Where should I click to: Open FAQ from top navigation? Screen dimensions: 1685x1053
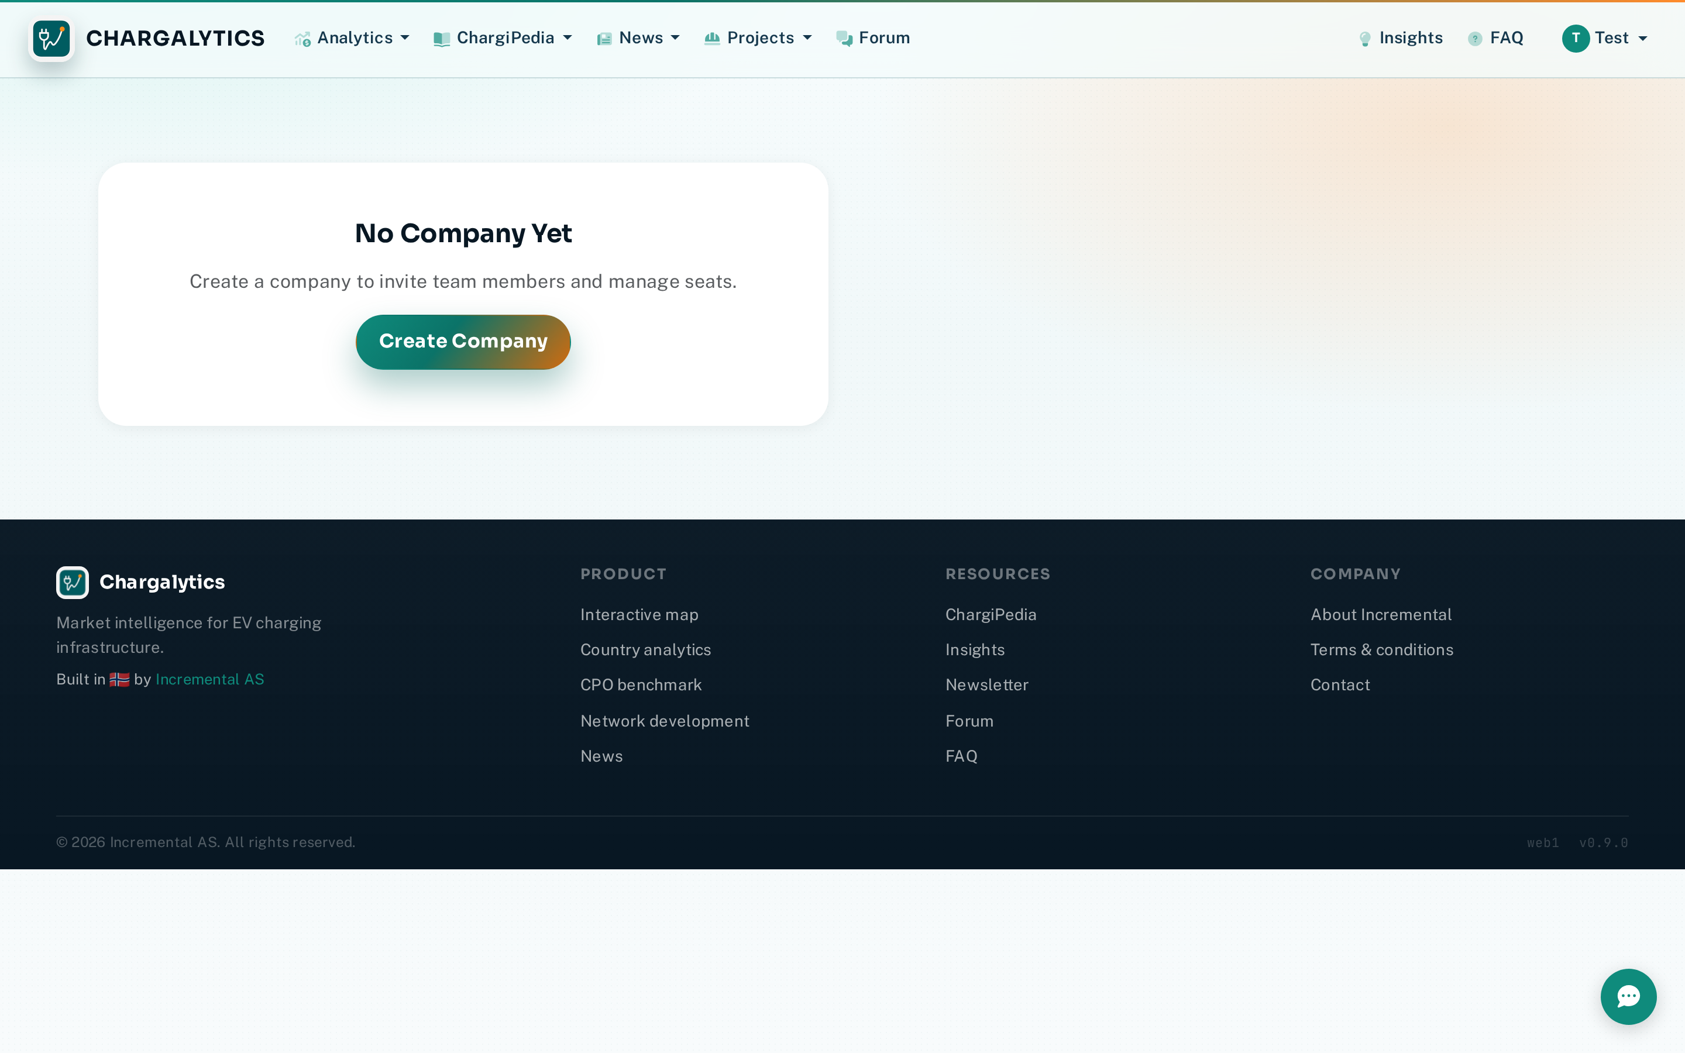tap(1495, 38)
